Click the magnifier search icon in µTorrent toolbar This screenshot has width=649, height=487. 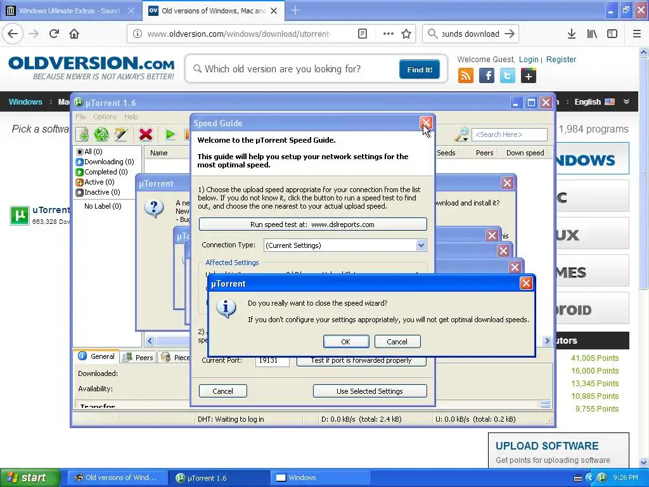[x=461, y=134]
